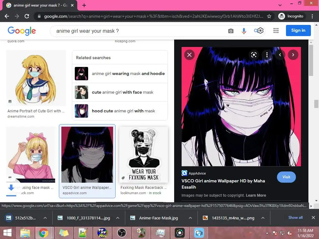This screenshot has width=319, height=239.
Task: Click the Learn More copyright link
Action: pyautogui.click(x=256, y=195)
